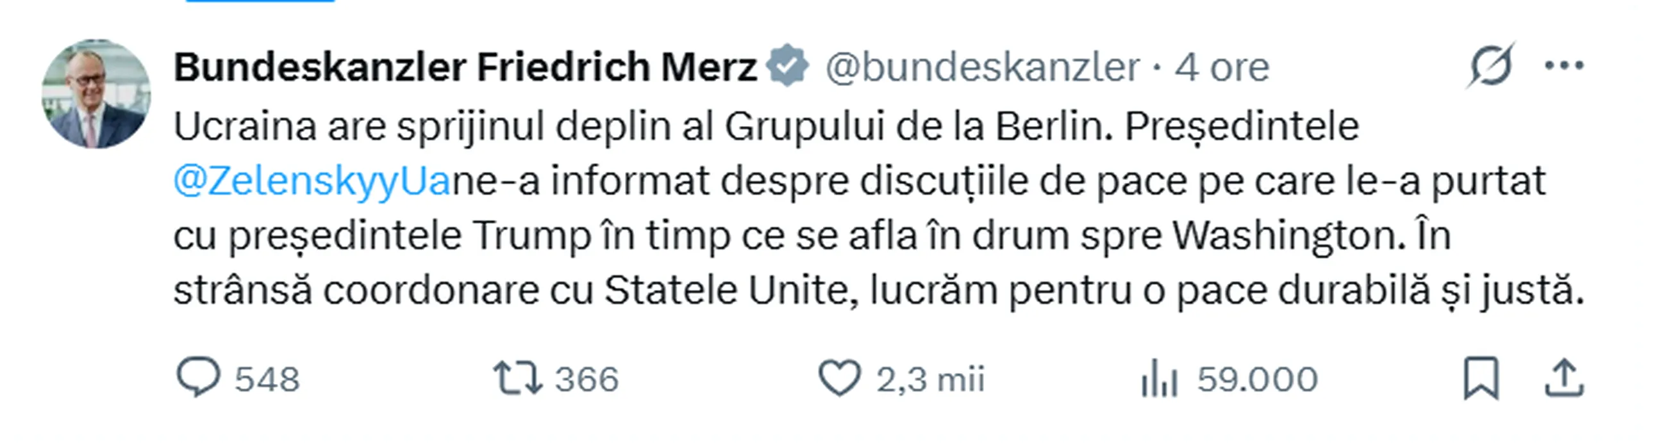Image resolution: width=1657 pixels, height=448 pixels.
Task: Click the @bundeskanzler handle
Action: click(x=981, y=67)
